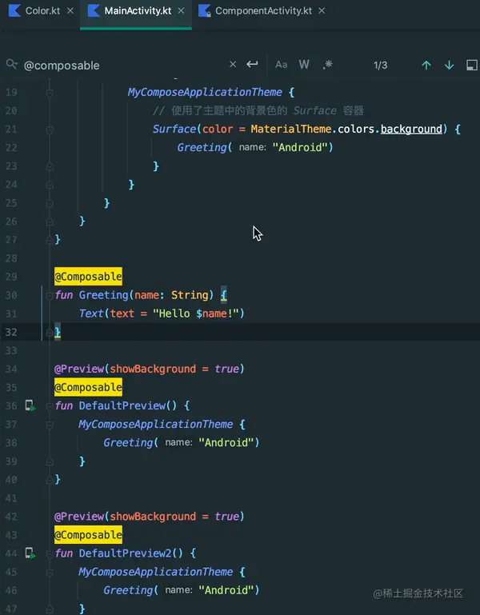
Task: Click highlighted @Composable on line 29
Action: pyautogui.click(x=88, y=277)
